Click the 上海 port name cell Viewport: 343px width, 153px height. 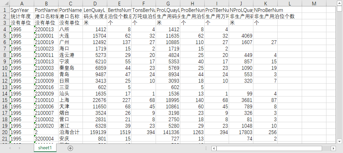coord(71,100)
